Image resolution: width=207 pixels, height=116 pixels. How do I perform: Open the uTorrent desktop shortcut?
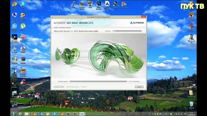(x=23, y=27)
